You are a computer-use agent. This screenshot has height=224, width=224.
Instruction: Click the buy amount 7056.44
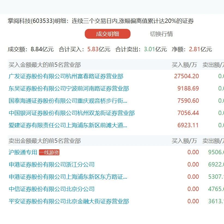(188, 113)
